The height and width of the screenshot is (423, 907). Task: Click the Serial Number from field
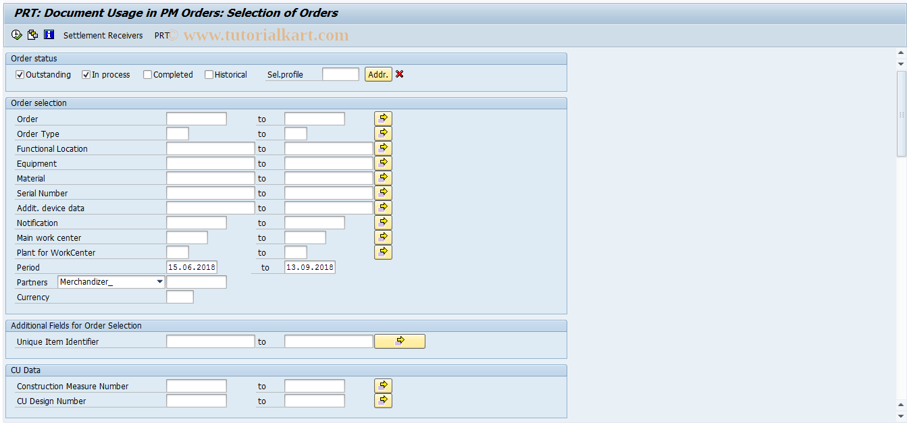coord(211,193)
